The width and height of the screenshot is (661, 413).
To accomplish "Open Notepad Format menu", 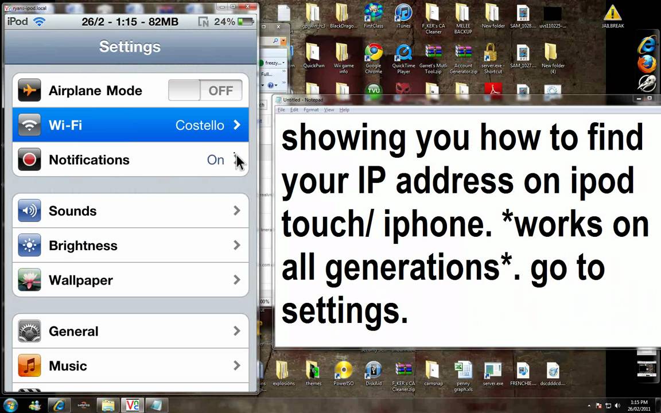I will click(x=311, y=110).
